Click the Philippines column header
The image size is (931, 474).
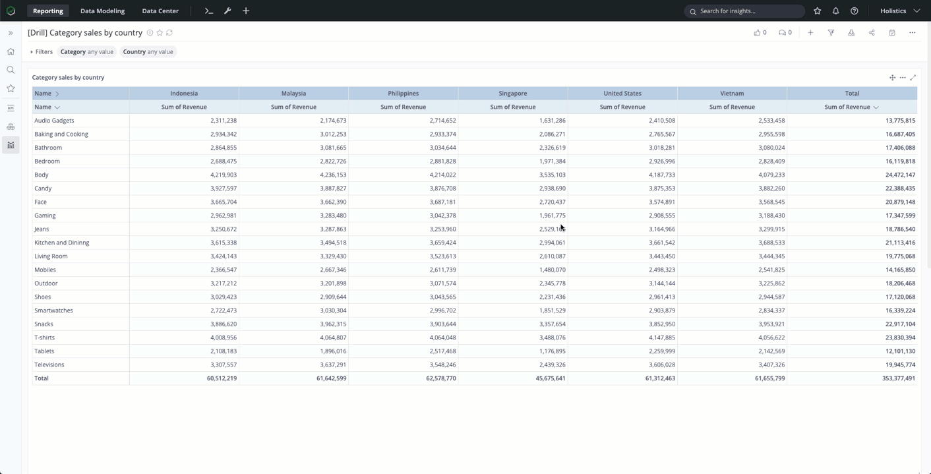coord(403,94)
